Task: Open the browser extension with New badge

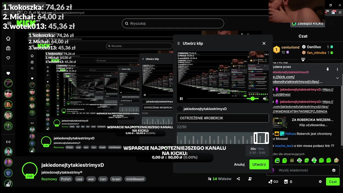Action: point(334,12)
